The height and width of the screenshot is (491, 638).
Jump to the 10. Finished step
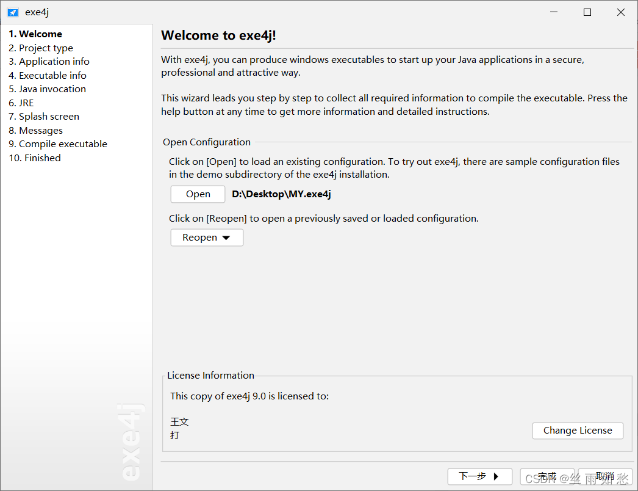click(x=35, y=158)
